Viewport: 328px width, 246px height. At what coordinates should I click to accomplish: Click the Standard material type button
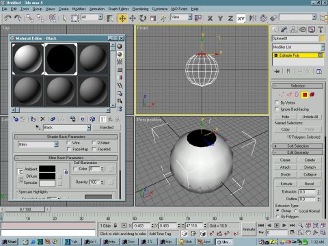coord(107,128)
